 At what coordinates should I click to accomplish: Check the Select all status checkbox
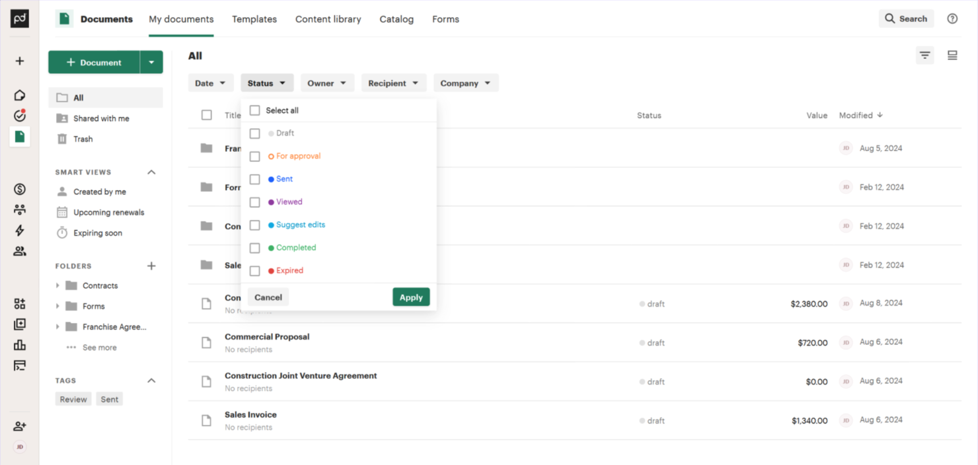pyautogui.click(x=254, y=110)
